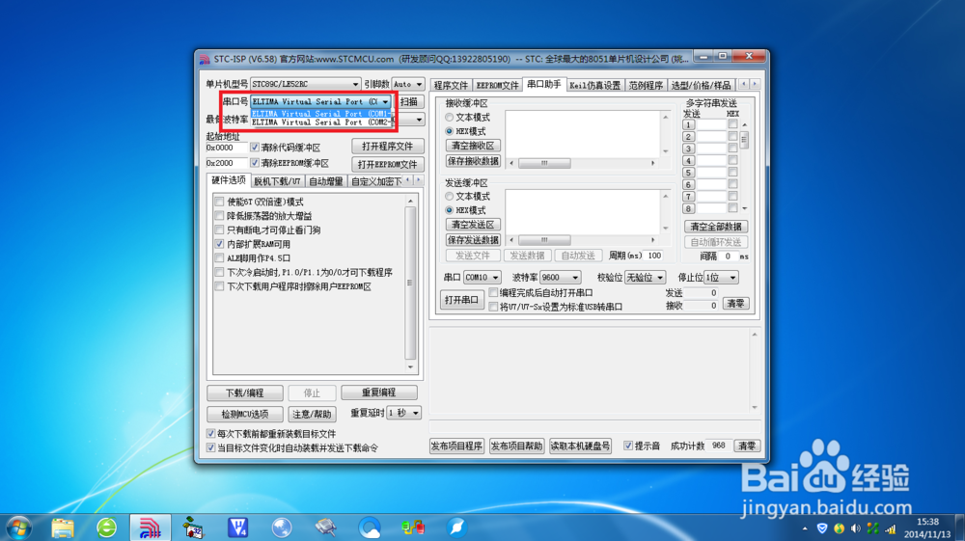Viewport: 965px width, 541px height.
Task: Click the 0x0000 start address field
Action: tap(227, 148)
